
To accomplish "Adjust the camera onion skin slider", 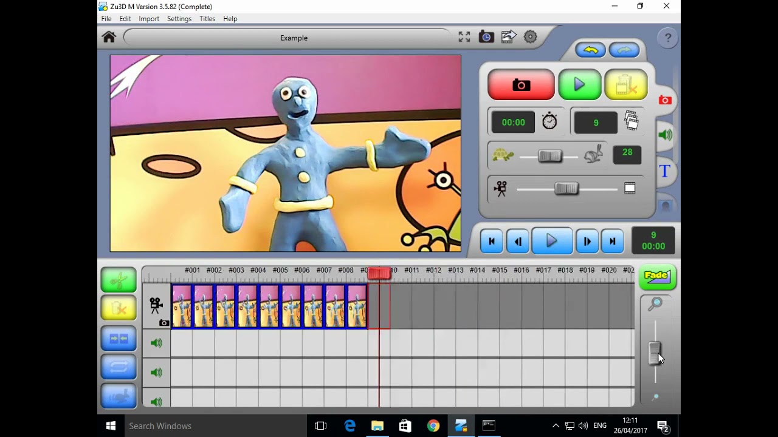I will [x=566, y=189].
